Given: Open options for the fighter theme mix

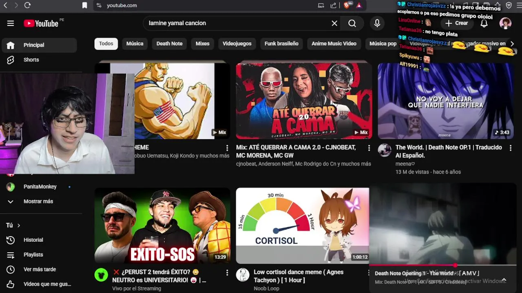Looking at the screenshot, I should (x=227, y=148).
